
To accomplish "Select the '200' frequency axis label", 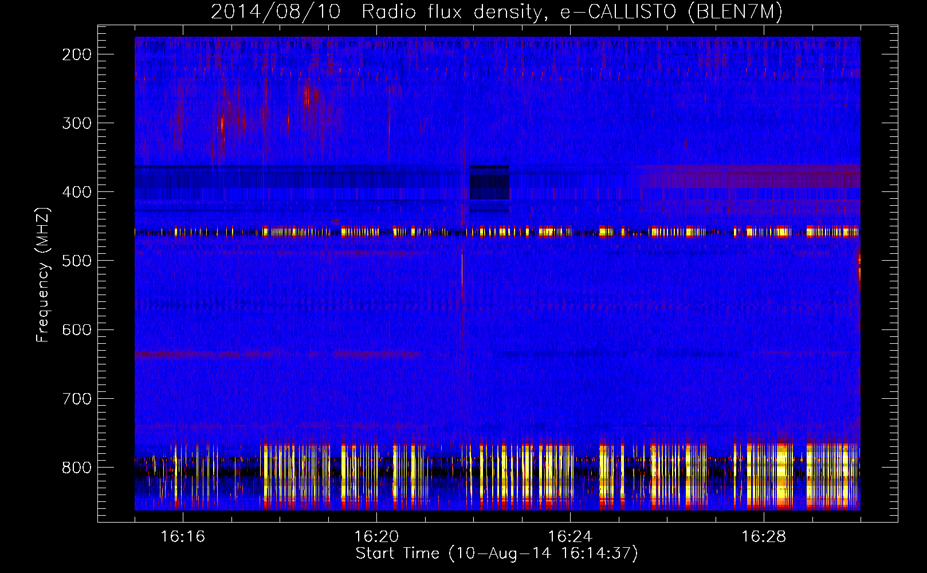I will point(77,54).
